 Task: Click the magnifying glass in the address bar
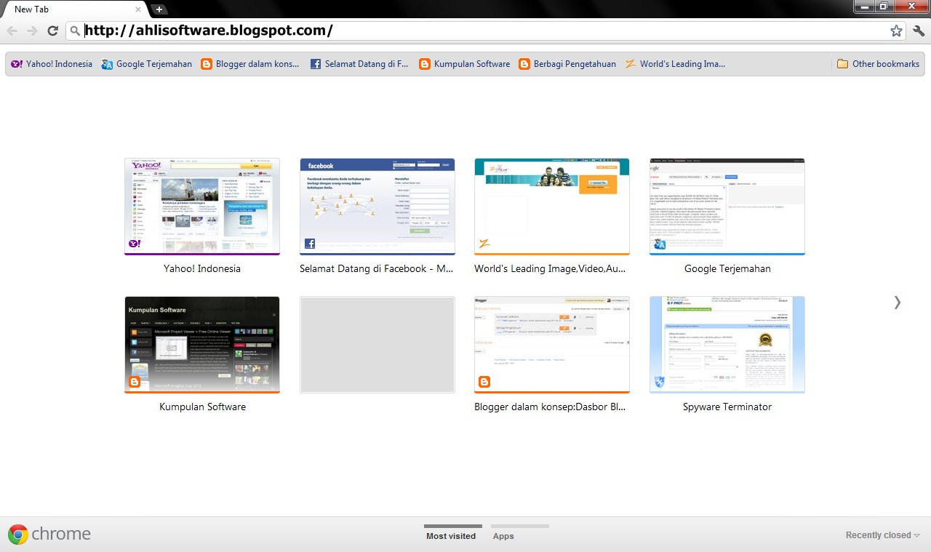[x=74, y=31]
